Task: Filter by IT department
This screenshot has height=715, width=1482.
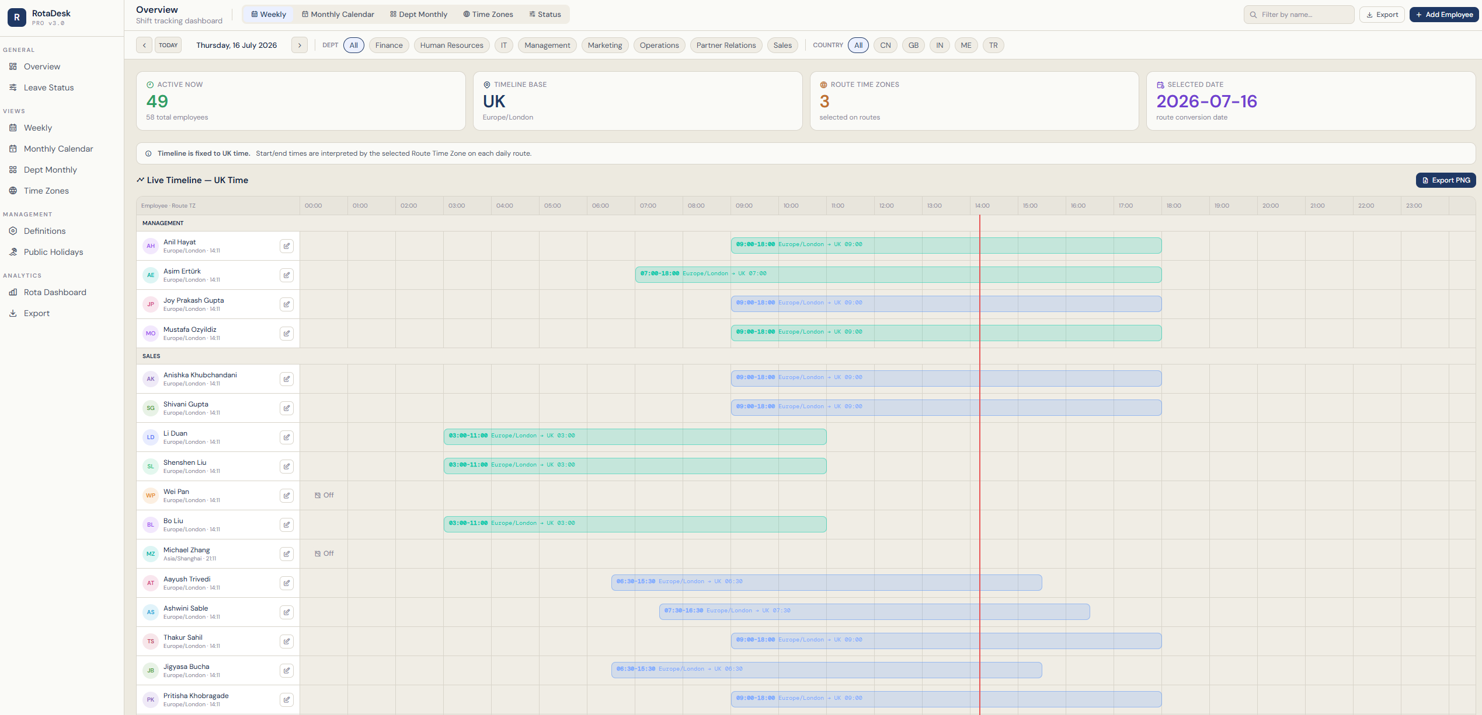Action: [x=504, y=45]
